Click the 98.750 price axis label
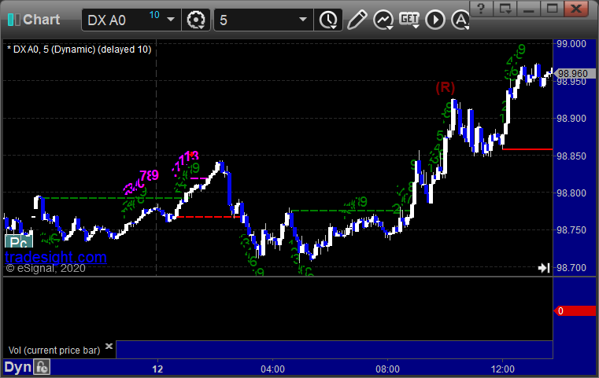Image resolution: width=599 pixels, height=378 pixels. click(571, 230)
